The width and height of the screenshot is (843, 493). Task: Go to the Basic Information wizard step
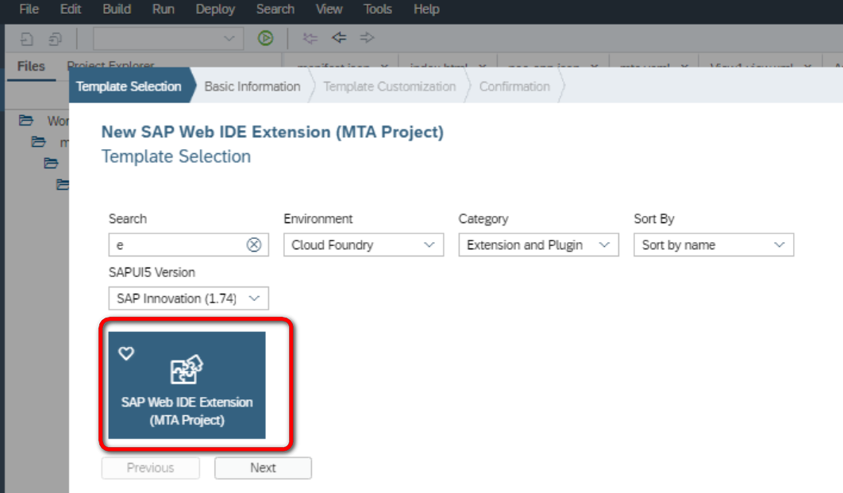pyautogui.click(x=252, y=87)
